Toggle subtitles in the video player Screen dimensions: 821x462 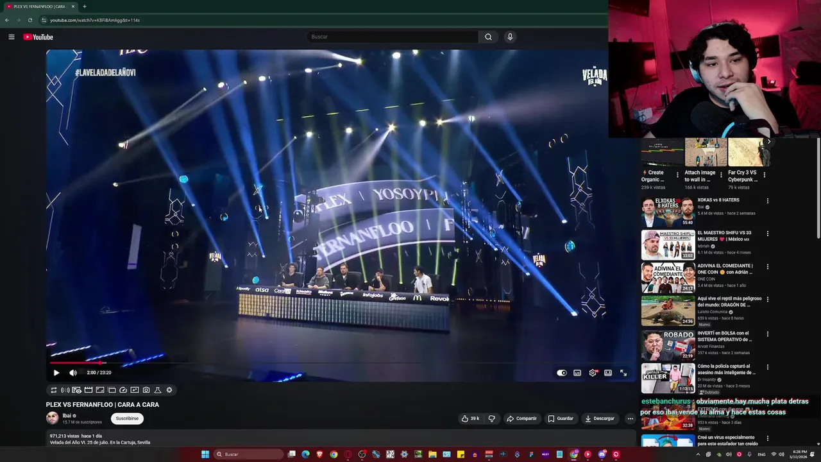coord(577,373)
